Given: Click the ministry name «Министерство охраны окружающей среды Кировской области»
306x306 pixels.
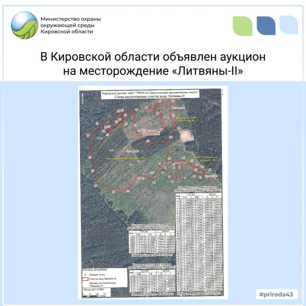Looking at the screenshot, I should [x=71, y=25].
